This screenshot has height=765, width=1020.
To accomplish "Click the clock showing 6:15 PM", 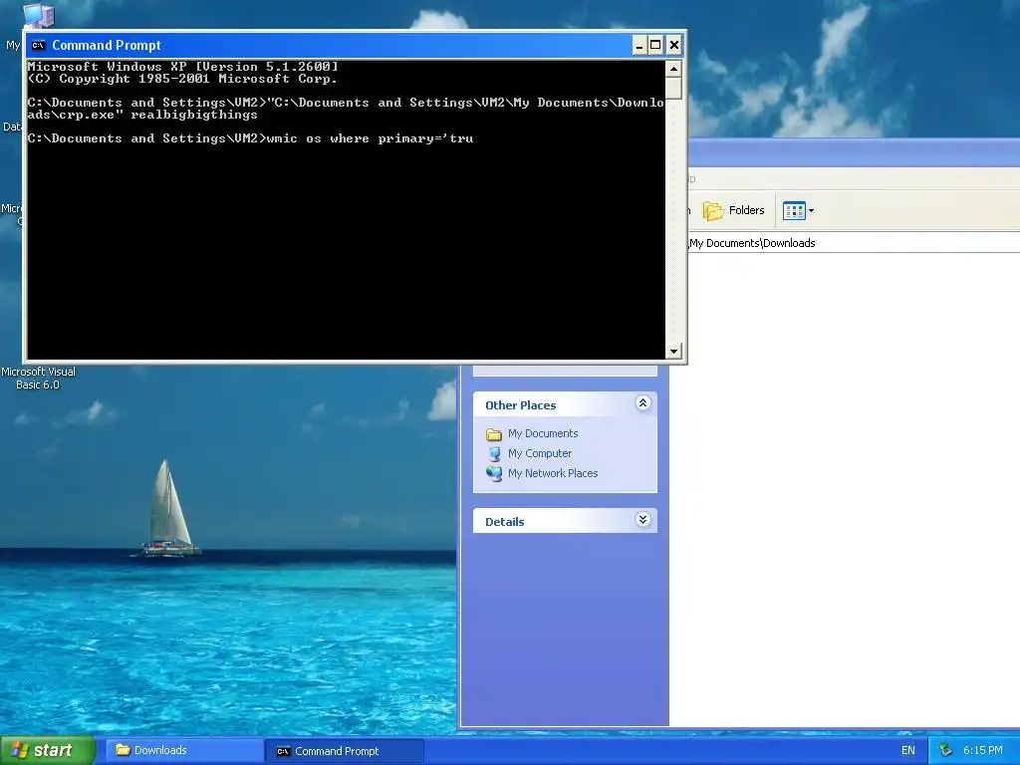I will tap(983, 751).
